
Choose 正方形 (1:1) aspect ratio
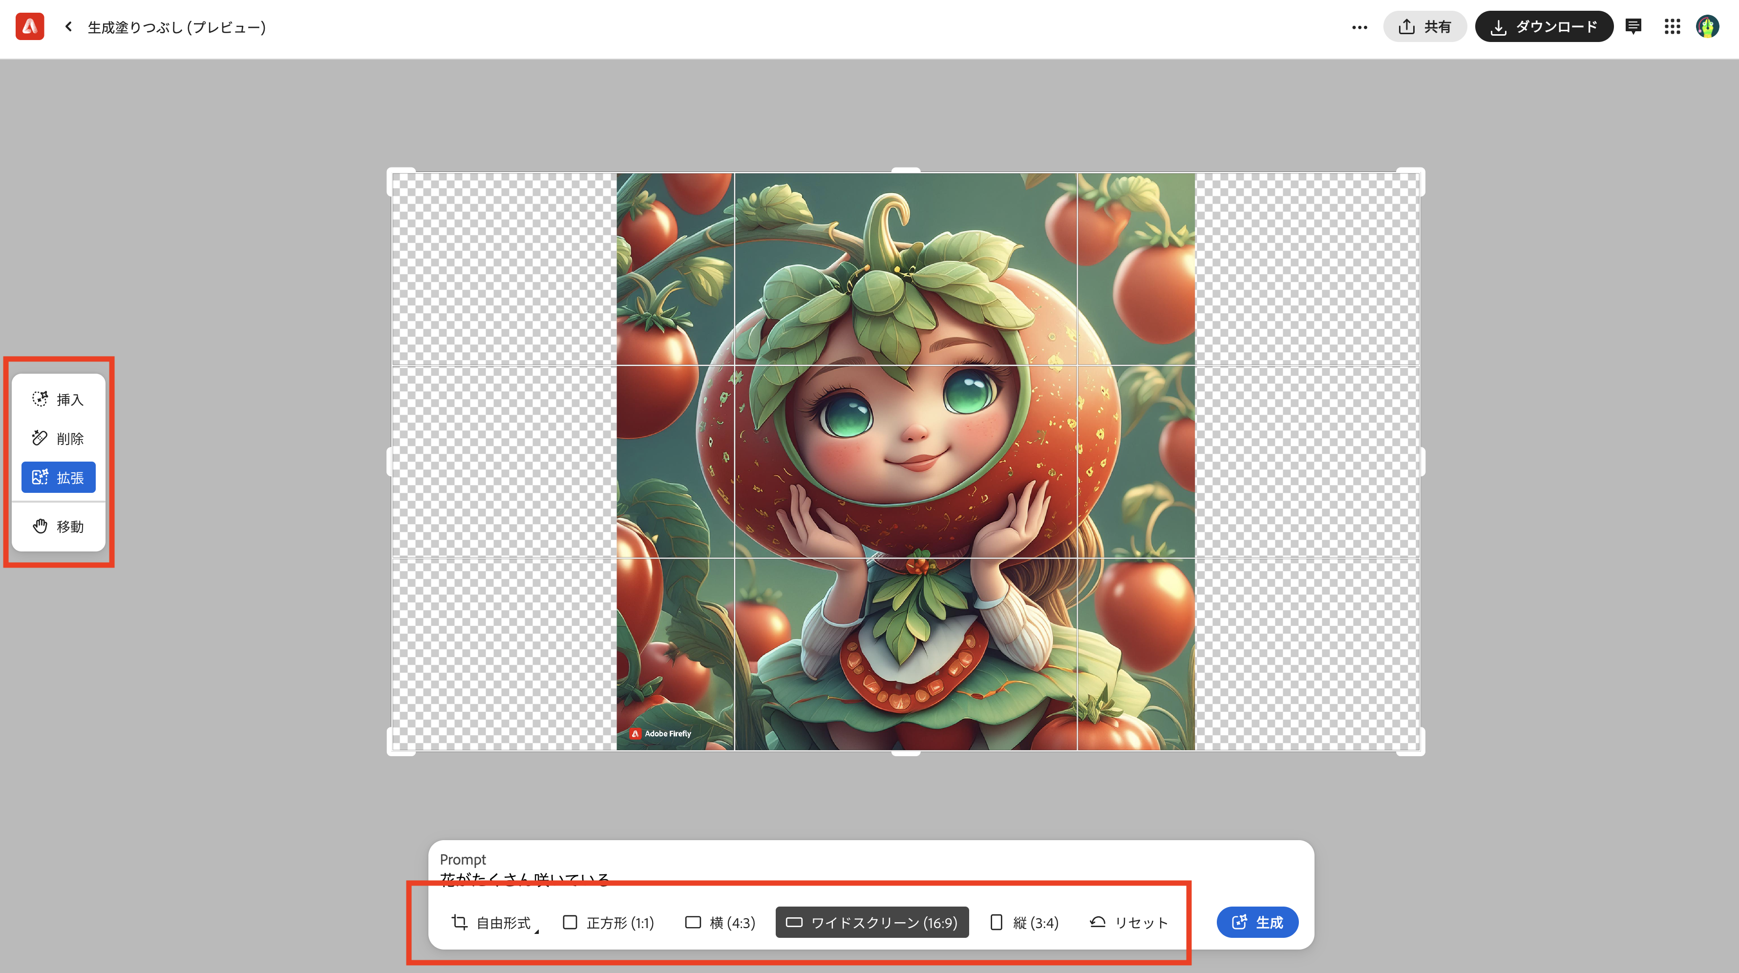(608, 922)
